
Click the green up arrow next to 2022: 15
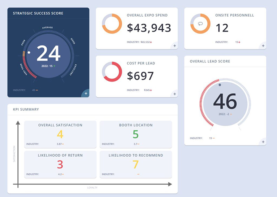tap(55, 66)
